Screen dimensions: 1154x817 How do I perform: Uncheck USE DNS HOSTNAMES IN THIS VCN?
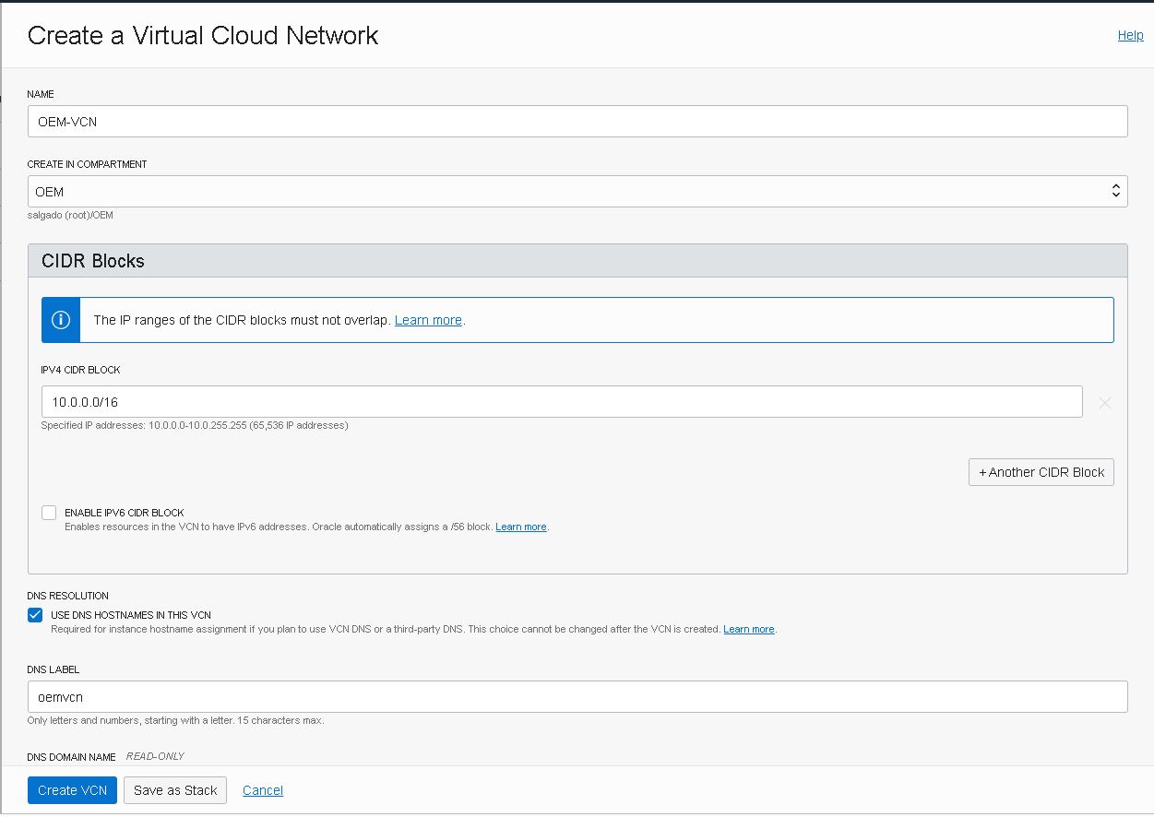34,615
